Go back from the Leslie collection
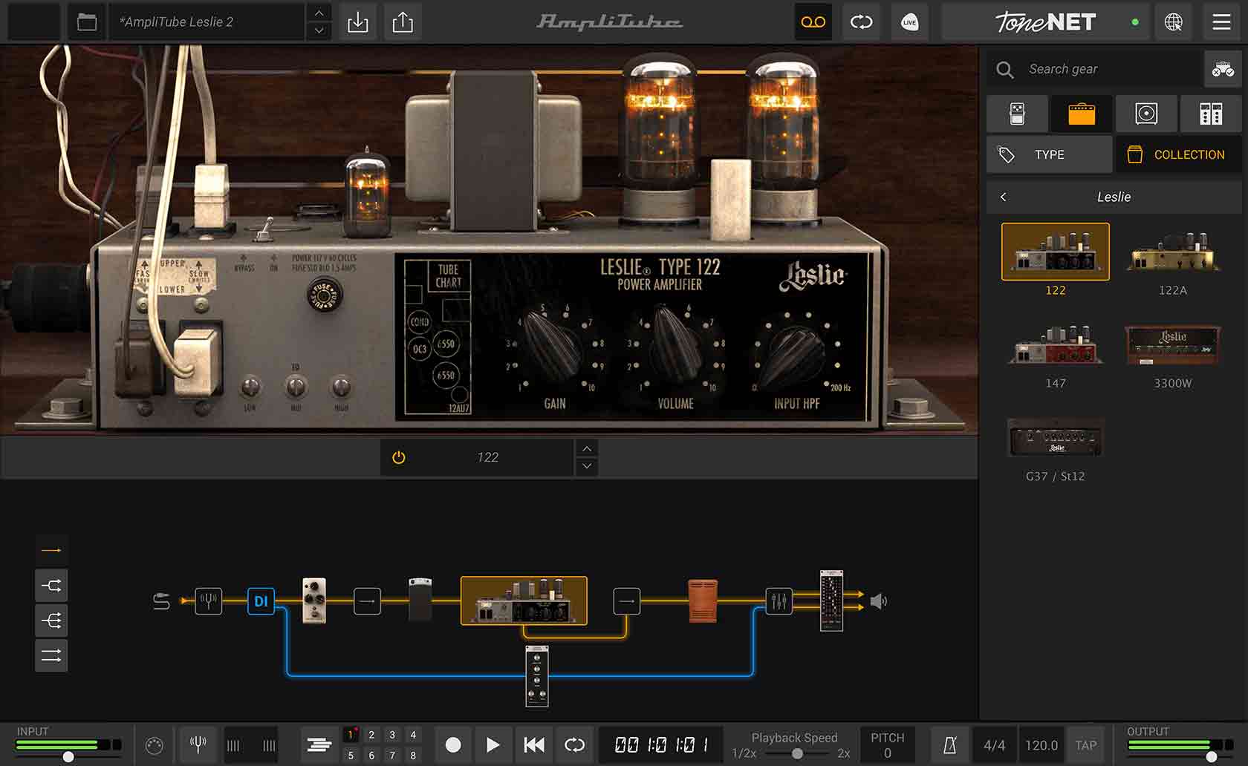Viewport: 1248px width, 766px height. click(x=1004, y=197)
